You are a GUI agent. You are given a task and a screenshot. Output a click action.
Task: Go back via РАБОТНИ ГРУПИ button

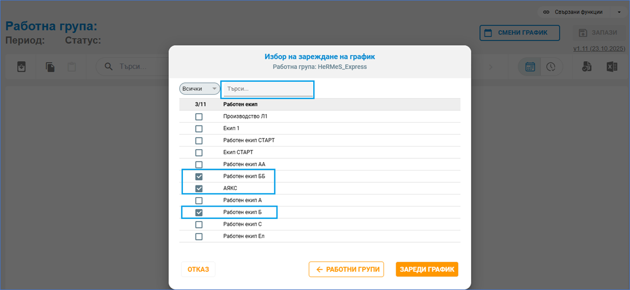[346, 269]
